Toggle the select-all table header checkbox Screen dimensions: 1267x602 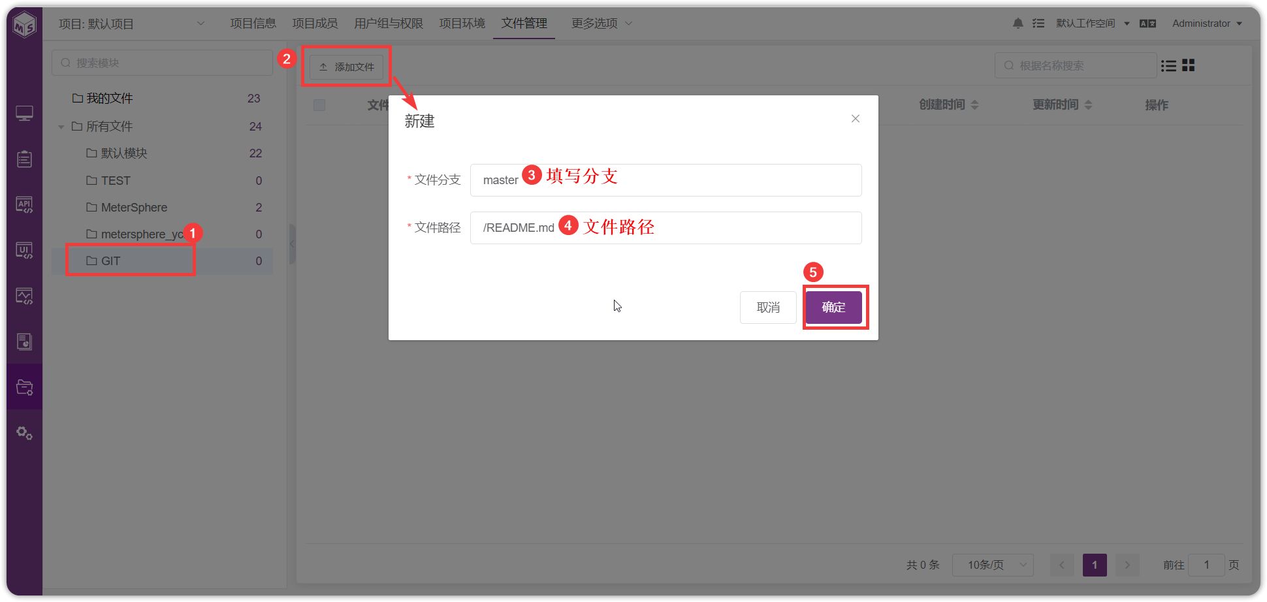point(319,105)
